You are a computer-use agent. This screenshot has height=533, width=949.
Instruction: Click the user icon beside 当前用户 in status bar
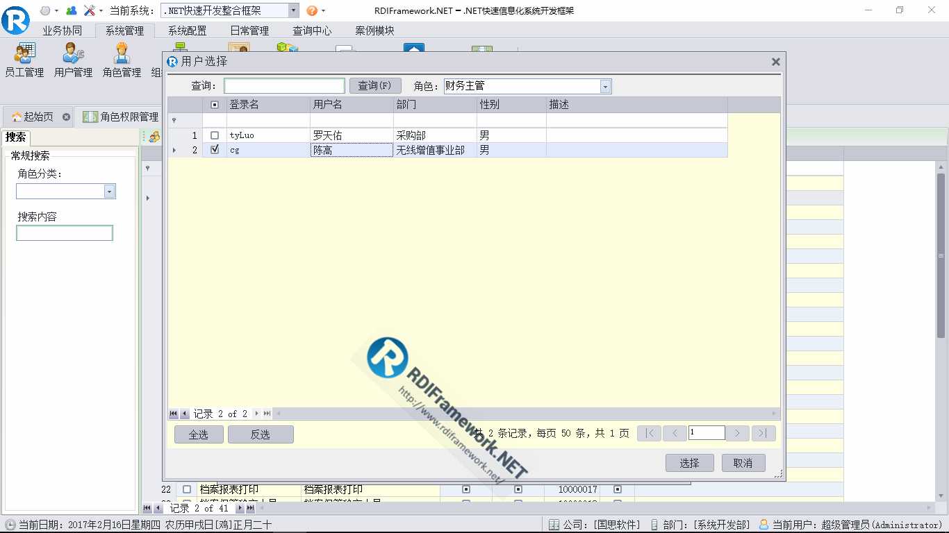point(764,525)
